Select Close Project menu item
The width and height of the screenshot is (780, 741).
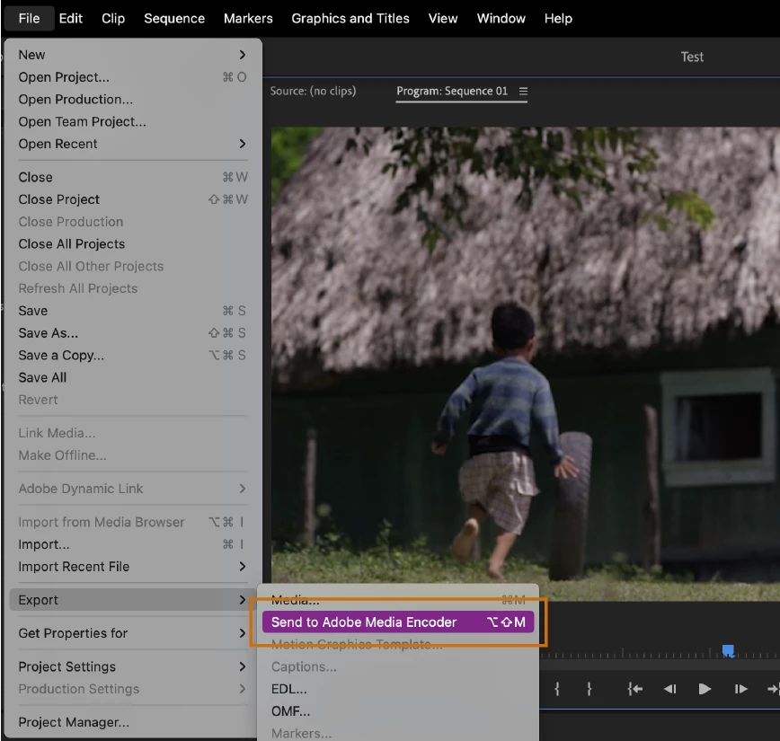pyautogui.click(x=133, y=199)
